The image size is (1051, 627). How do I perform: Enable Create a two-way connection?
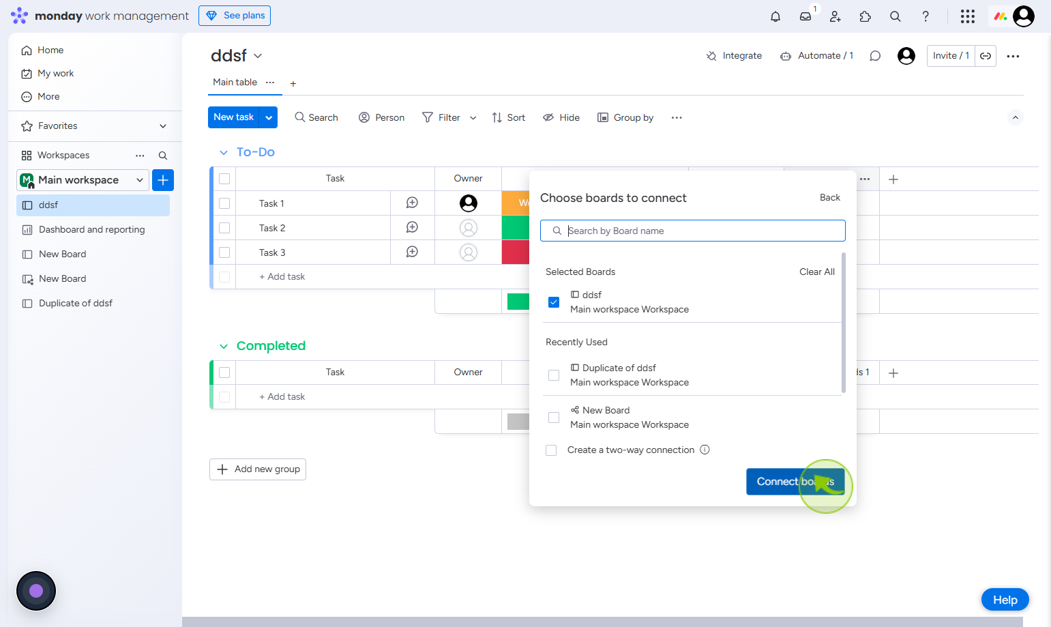pos(551,450)
